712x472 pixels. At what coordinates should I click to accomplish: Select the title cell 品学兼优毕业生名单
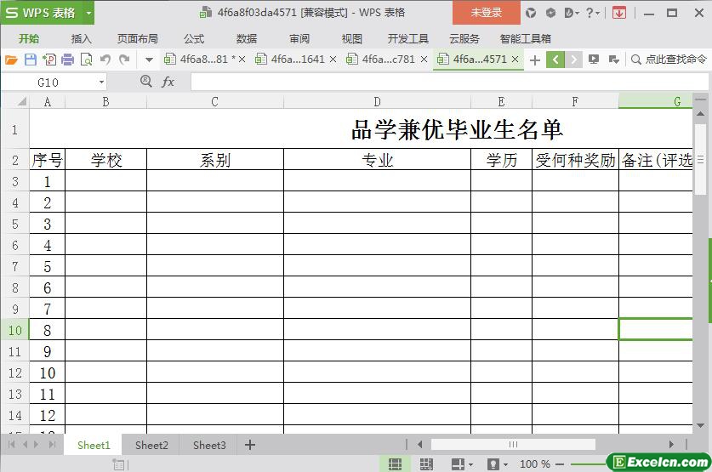tap(457, 129)
